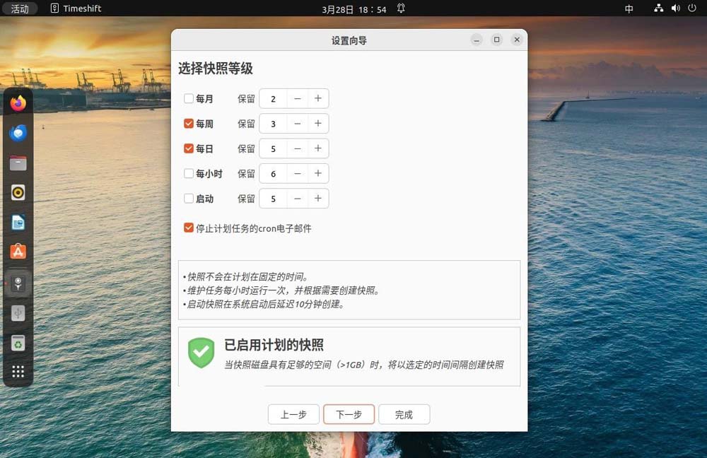Launch LibreOffice Writer from dock

coord(18,222)
